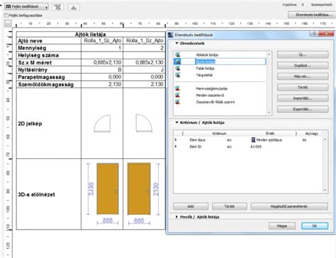Click the Minden ajtótípus door icon
Screen dimensions: 336x258
click(253, 140)
